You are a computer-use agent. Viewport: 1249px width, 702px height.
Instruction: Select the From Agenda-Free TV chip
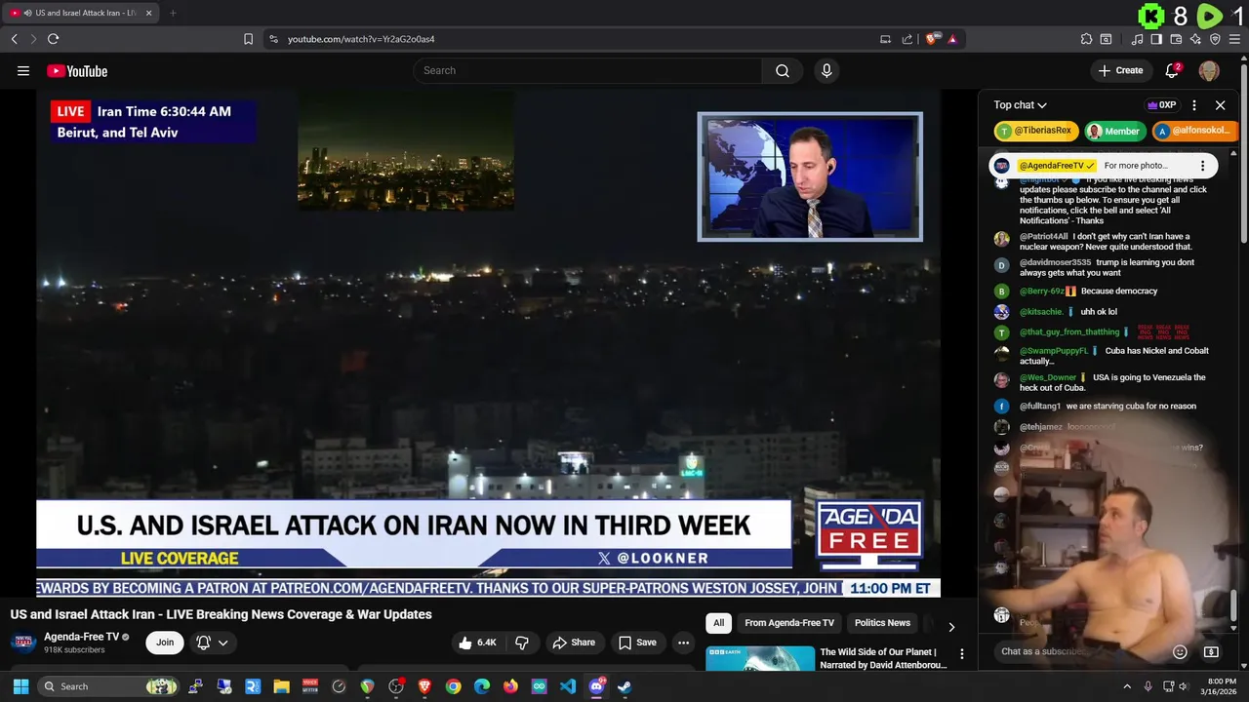(x=789, y=623)
